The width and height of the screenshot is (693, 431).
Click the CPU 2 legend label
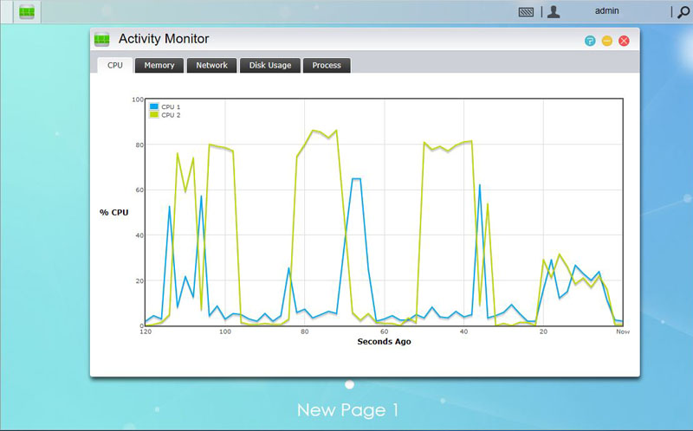[x=171, y=115]
